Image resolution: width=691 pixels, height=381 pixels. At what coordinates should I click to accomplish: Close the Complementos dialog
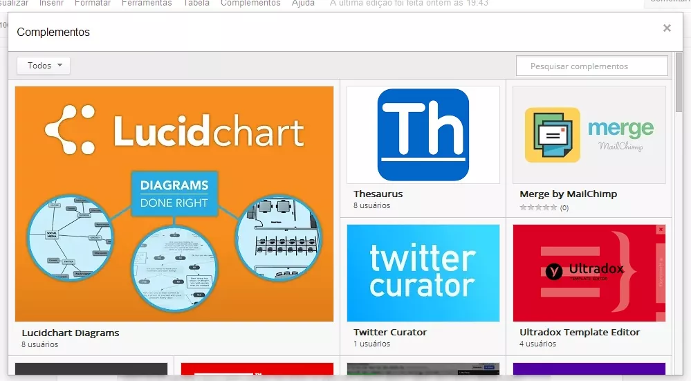[667, 28]
